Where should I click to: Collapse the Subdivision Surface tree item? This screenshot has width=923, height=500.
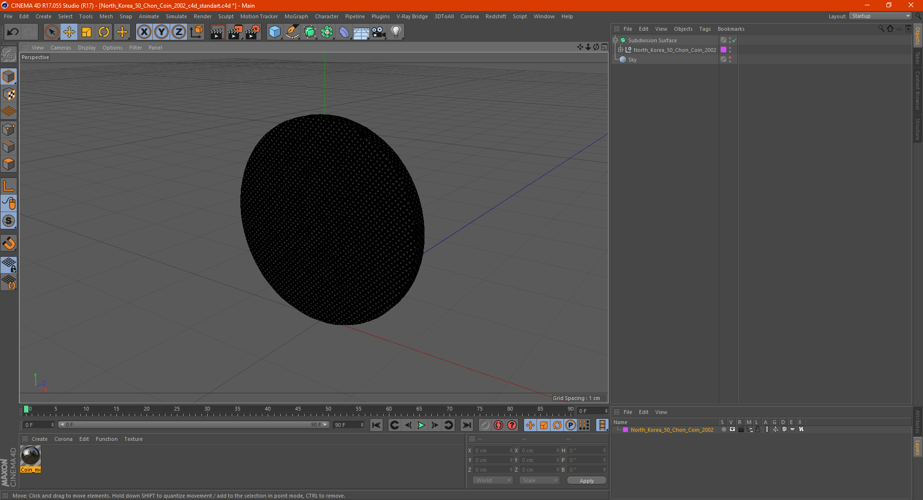pos(615,40)
